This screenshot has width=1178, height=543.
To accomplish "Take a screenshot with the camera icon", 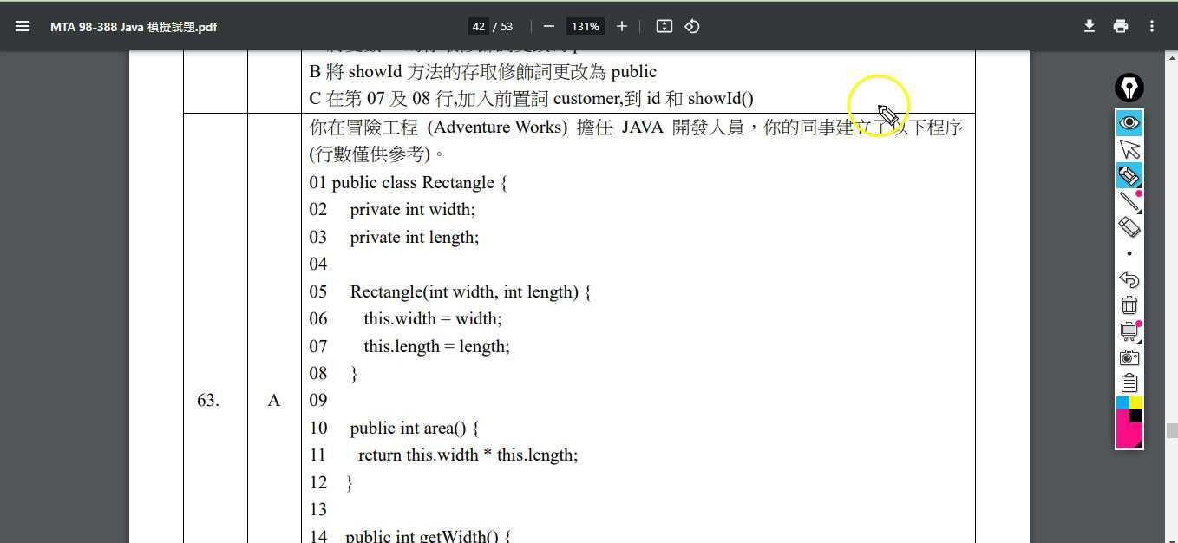I will pos(1129,357).
